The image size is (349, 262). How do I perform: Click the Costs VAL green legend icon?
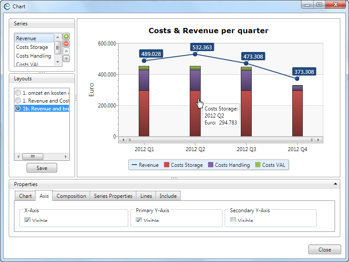[257, 165]
